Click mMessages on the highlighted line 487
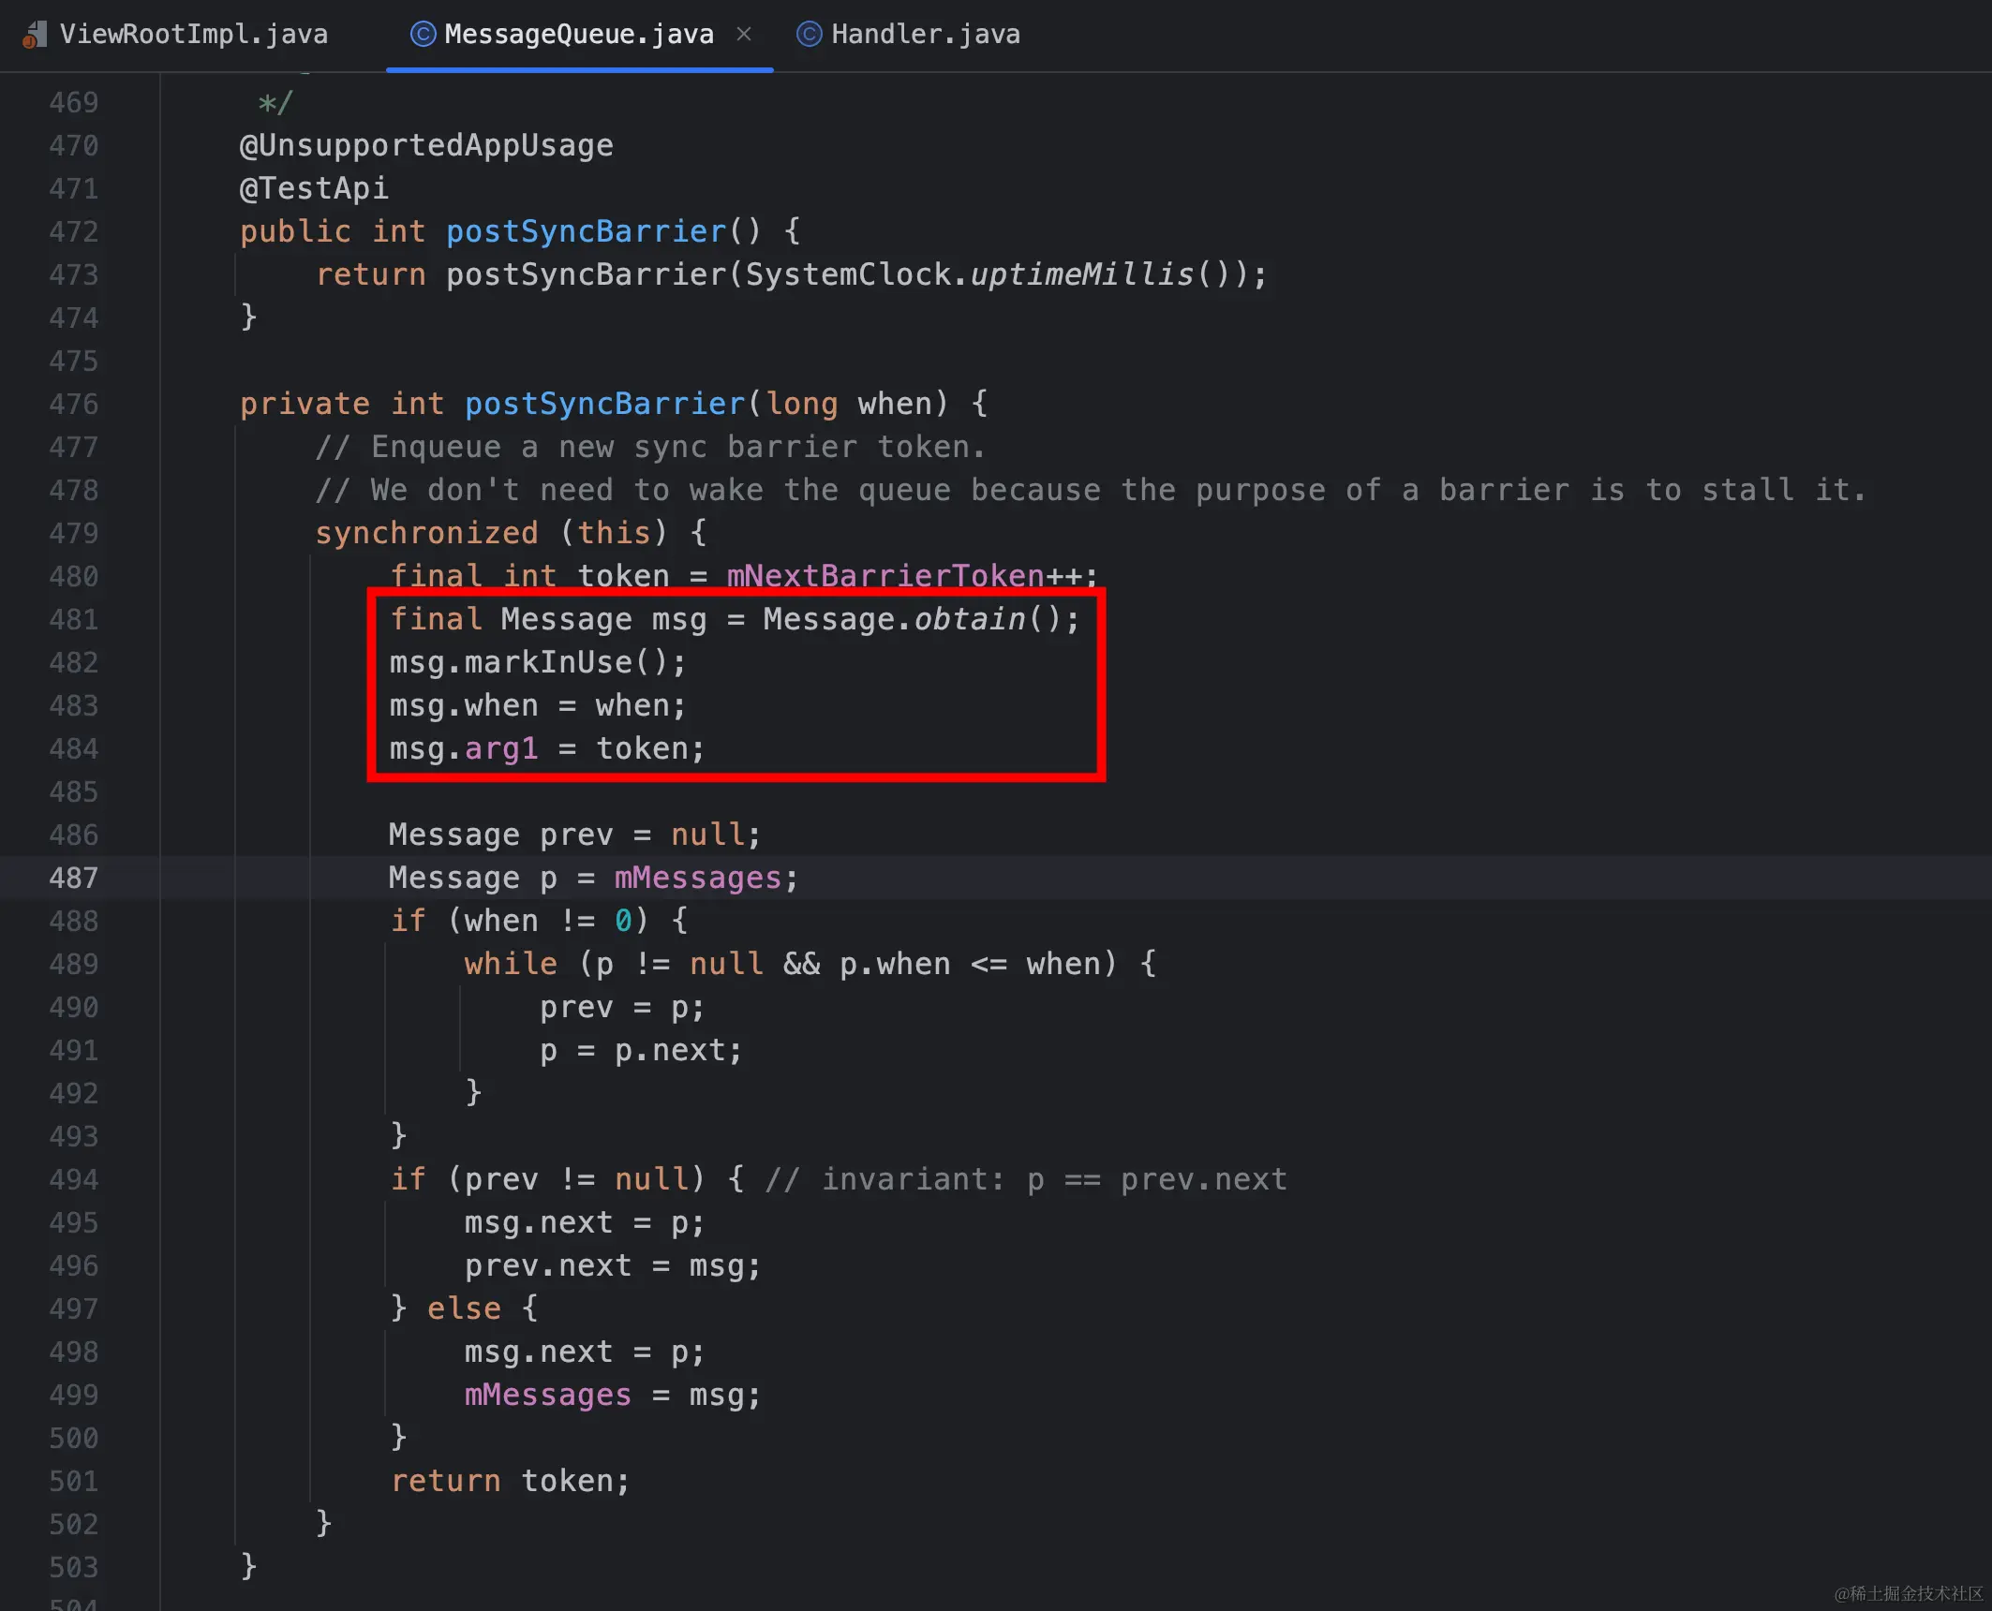The image size is (1992, 1611). (x=697, y=878)
